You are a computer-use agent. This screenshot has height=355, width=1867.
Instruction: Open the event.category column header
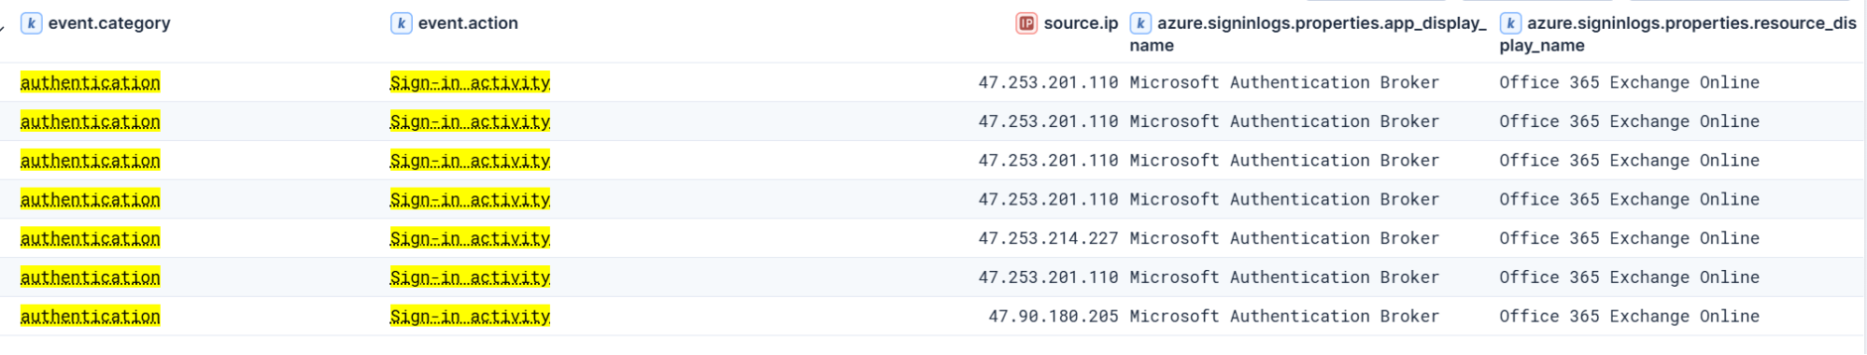(x=109, y=23)
